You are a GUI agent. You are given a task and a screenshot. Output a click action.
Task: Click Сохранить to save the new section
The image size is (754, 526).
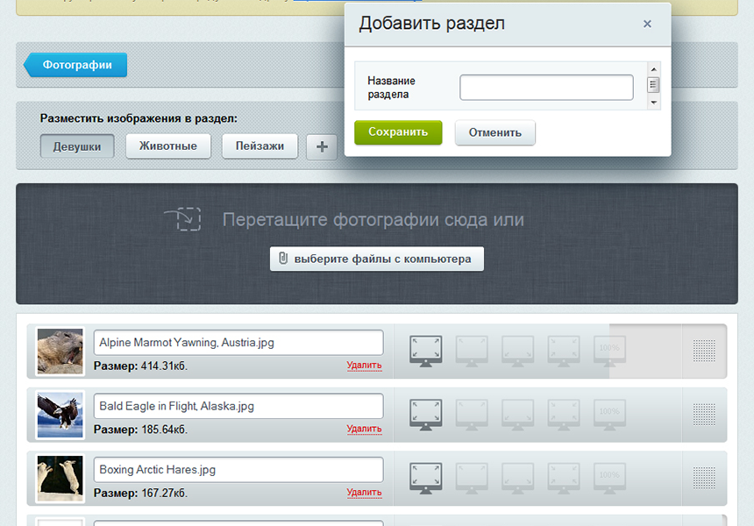point(398,132)
